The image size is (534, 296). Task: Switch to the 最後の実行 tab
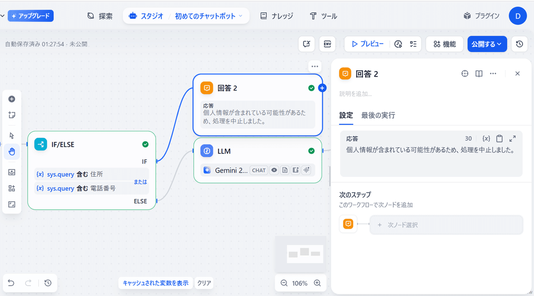pyautogui.click(x=378, y=115)
